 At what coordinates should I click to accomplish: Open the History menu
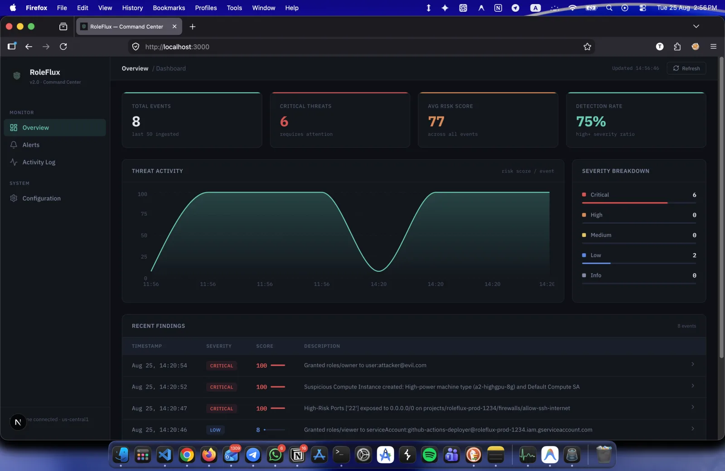tap(132, 8)
